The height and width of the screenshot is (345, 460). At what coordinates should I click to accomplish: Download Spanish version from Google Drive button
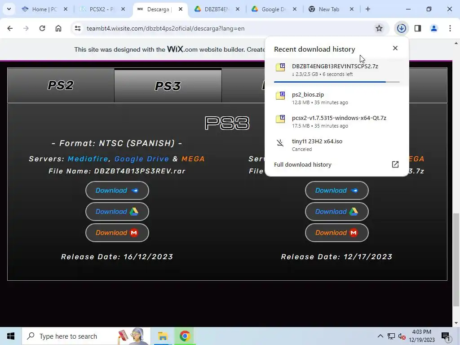(117, 212)
